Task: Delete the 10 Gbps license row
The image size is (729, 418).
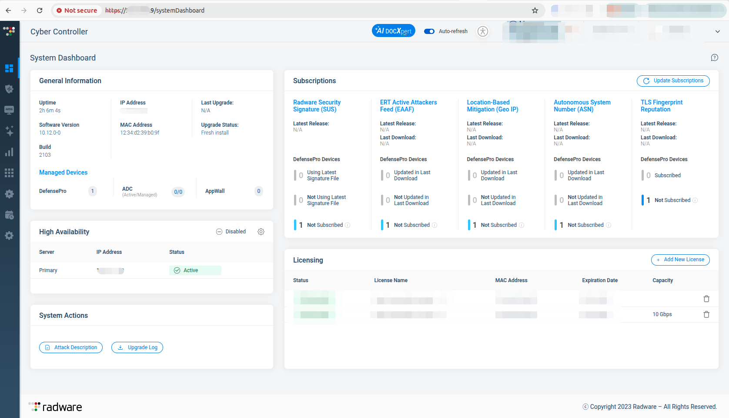Action: point(706,314)
